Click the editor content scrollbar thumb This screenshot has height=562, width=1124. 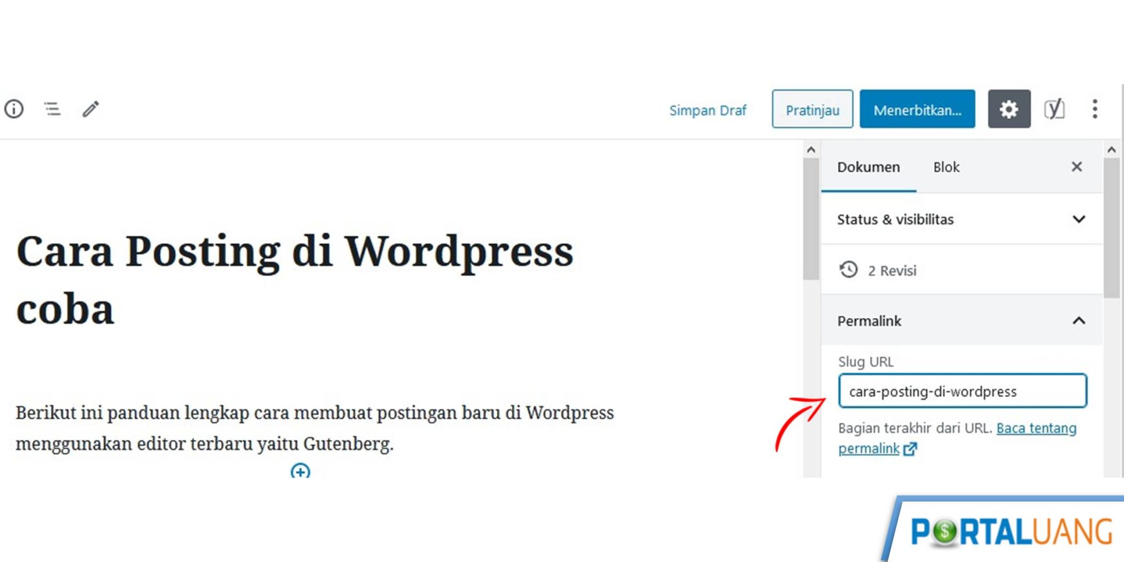pos(811,219)
